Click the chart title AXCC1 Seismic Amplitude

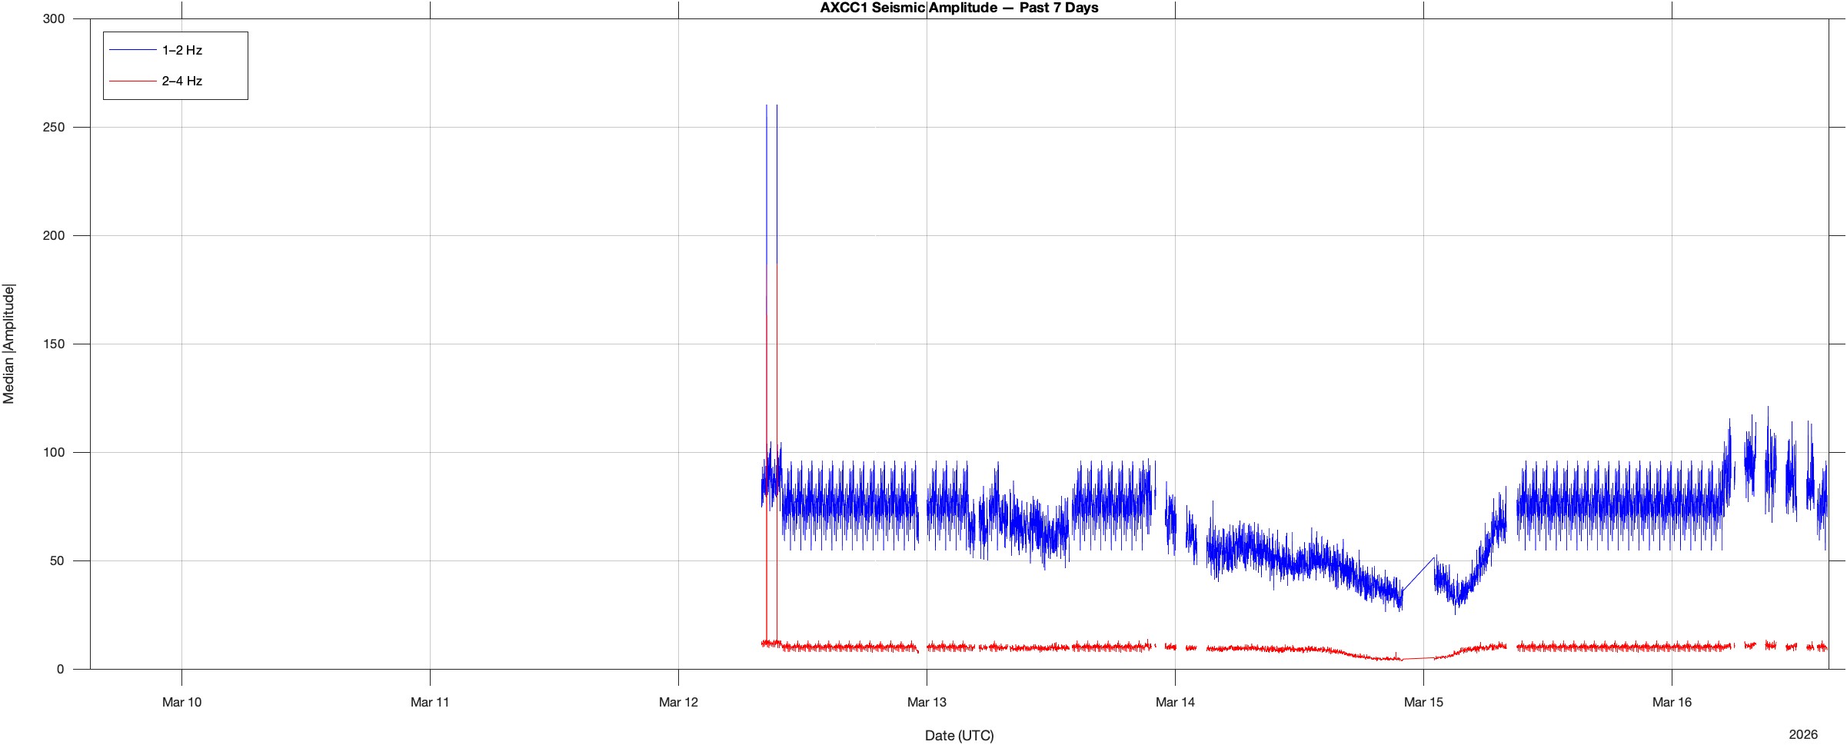click(x=958, y=8)
